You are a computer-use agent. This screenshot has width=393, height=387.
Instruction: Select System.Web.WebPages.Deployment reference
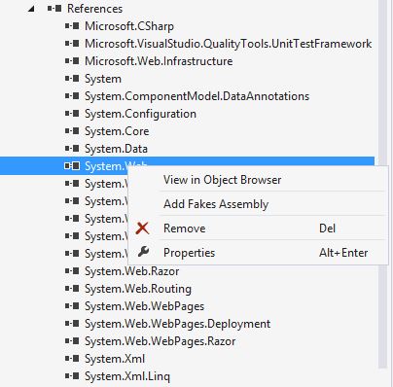click(x=177, y=324)
